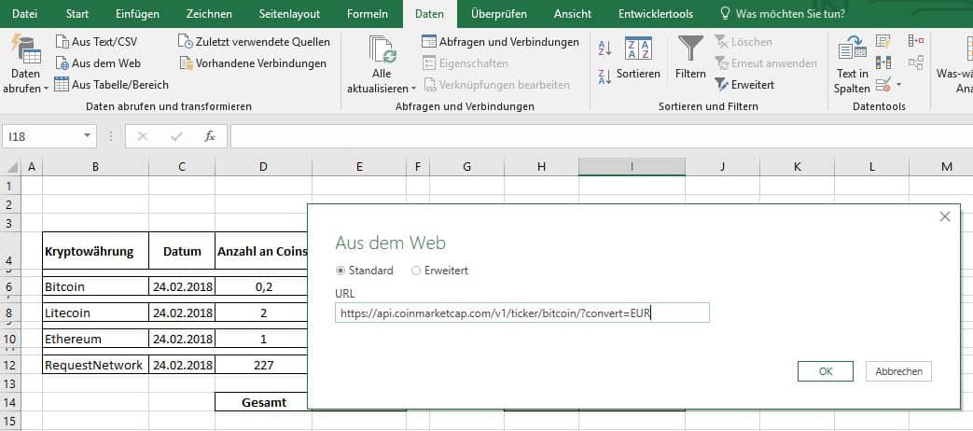Click the Aus Text/CSV import icon
Viewport: 973px width, 431px height.
coord(62,42)
